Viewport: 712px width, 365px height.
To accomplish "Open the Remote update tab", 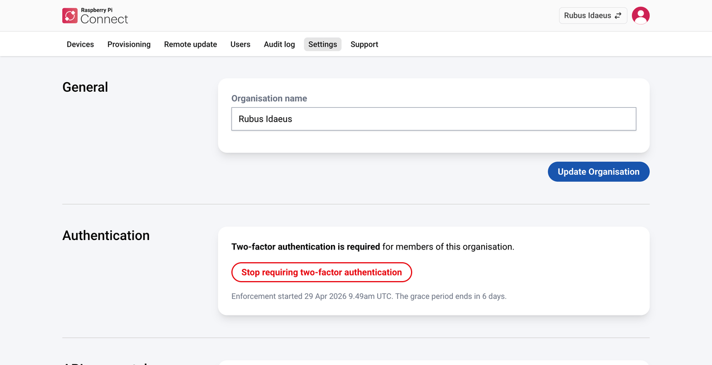I will tap(190, 44).
